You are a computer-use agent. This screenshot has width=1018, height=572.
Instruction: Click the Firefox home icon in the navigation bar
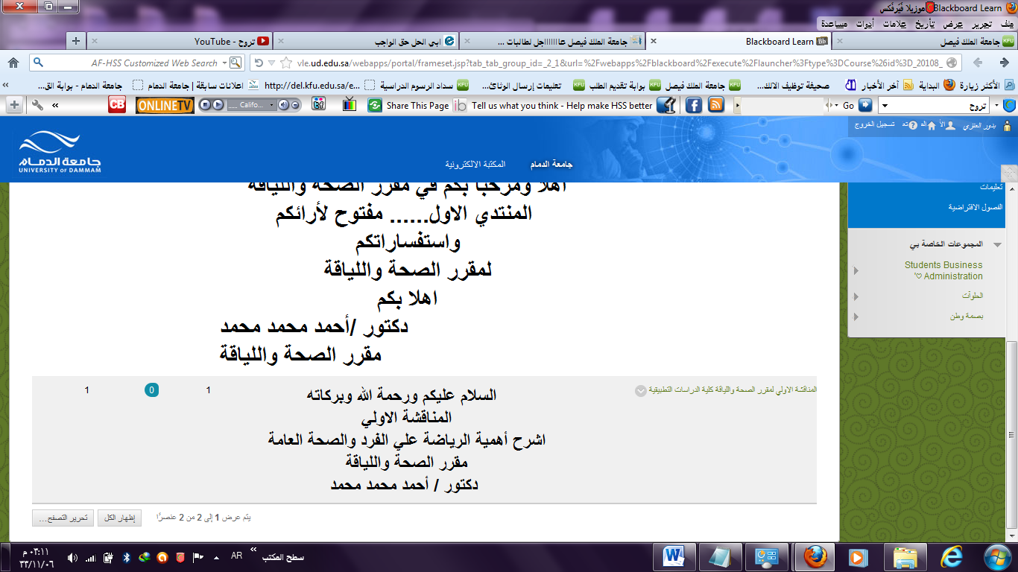click(x=13, y=63)
